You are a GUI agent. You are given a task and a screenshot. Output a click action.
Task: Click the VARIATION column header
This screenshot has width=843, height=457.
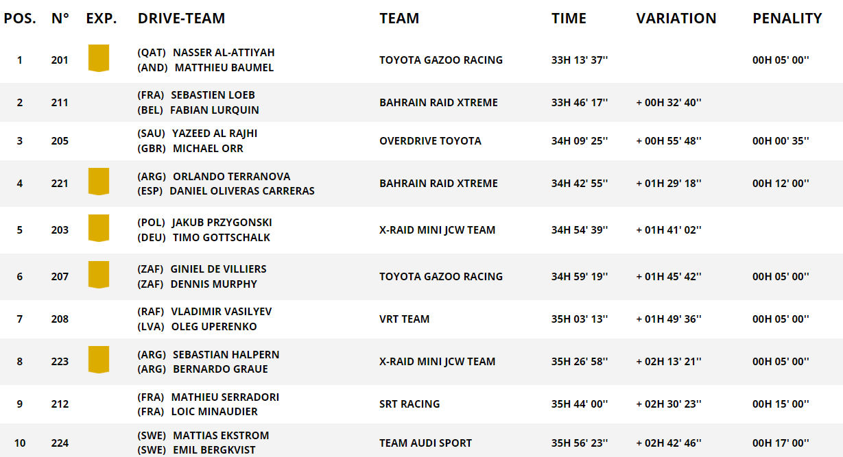click(676, 18)
